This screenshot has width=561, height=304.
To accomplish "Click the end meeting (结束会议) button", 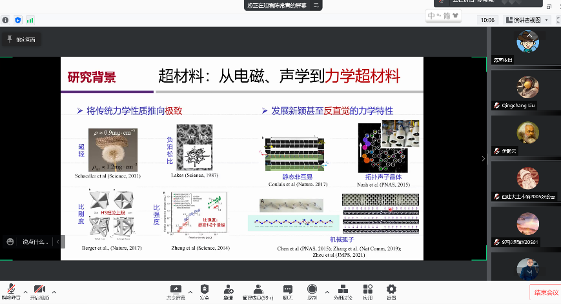I will pyautogui.click(x=544, y=292).
